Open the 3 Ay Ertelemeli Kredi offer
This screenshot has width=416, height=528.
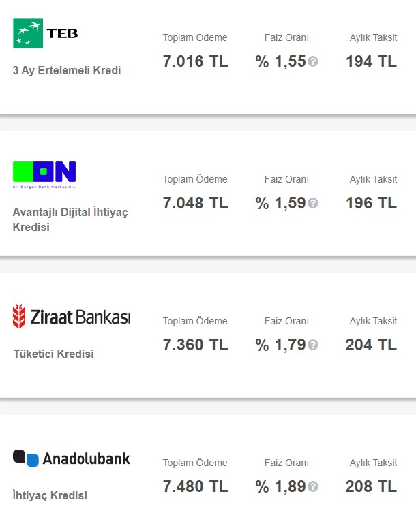[x=67, y=70]
